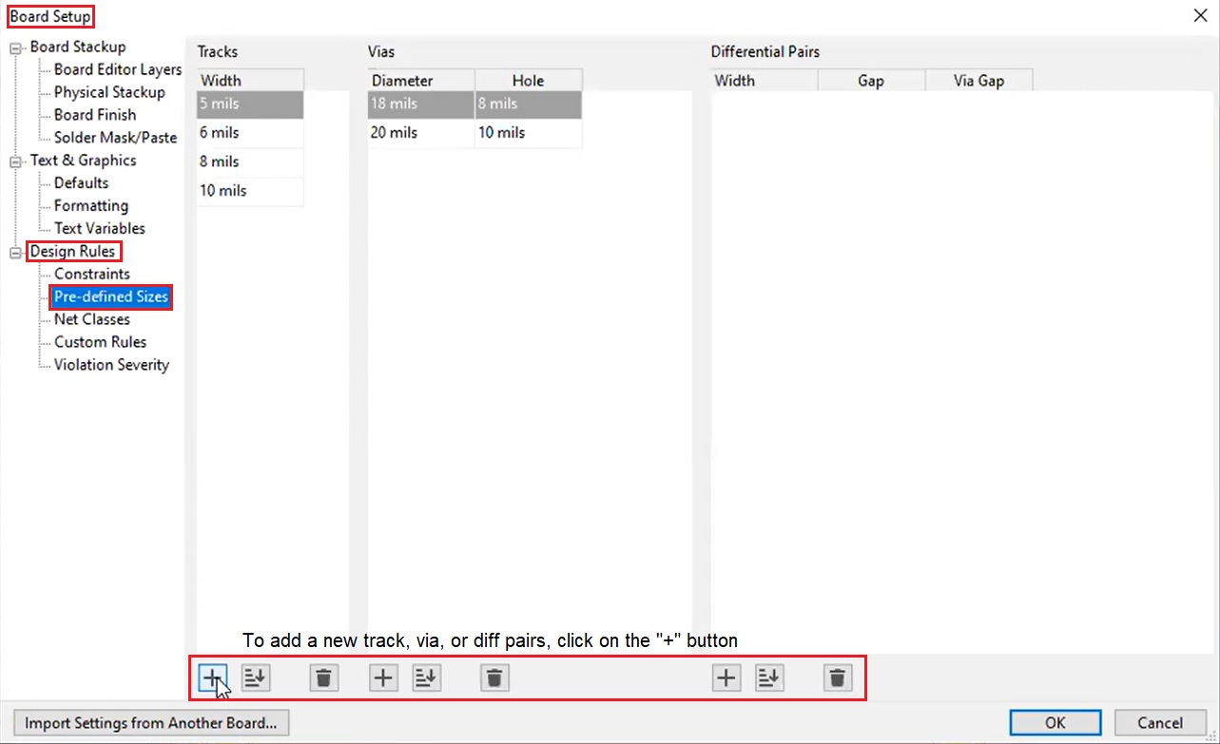Add a new track width row
The height and width of the screenshot is (744, 1220).
213,677
